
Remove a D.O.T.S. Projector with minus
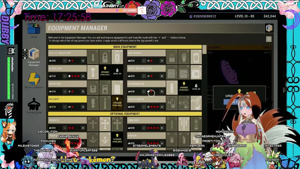pyautogui.click(x=65, y=61)
